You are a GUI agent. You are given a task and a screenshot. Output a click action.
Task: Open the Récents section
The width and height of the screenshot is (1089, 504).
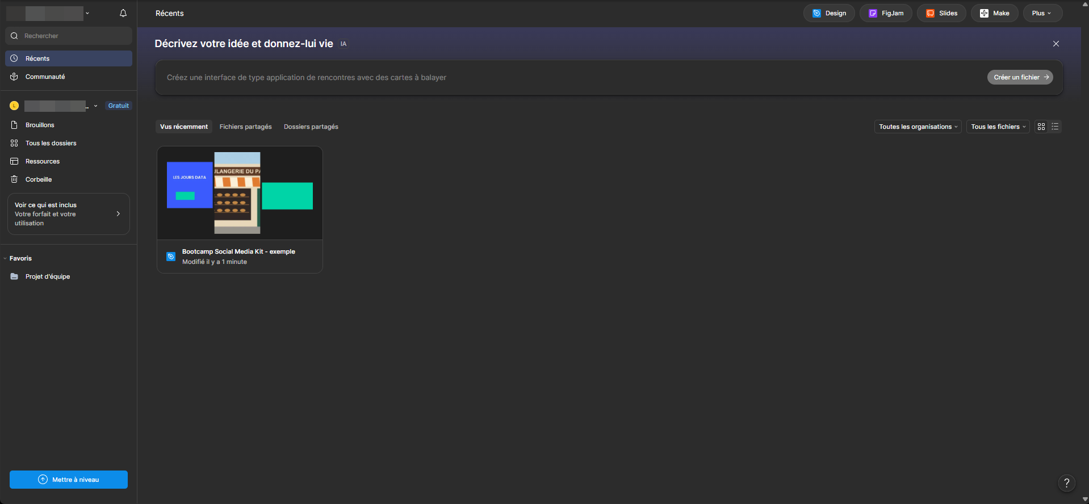pyautogui.click(x=69, y=58)
